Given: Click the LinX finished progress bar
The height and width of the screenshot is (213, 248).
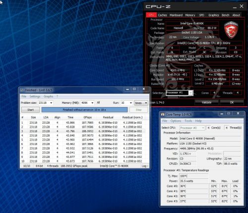Looking at the screenshot, I should pos(84,110).
